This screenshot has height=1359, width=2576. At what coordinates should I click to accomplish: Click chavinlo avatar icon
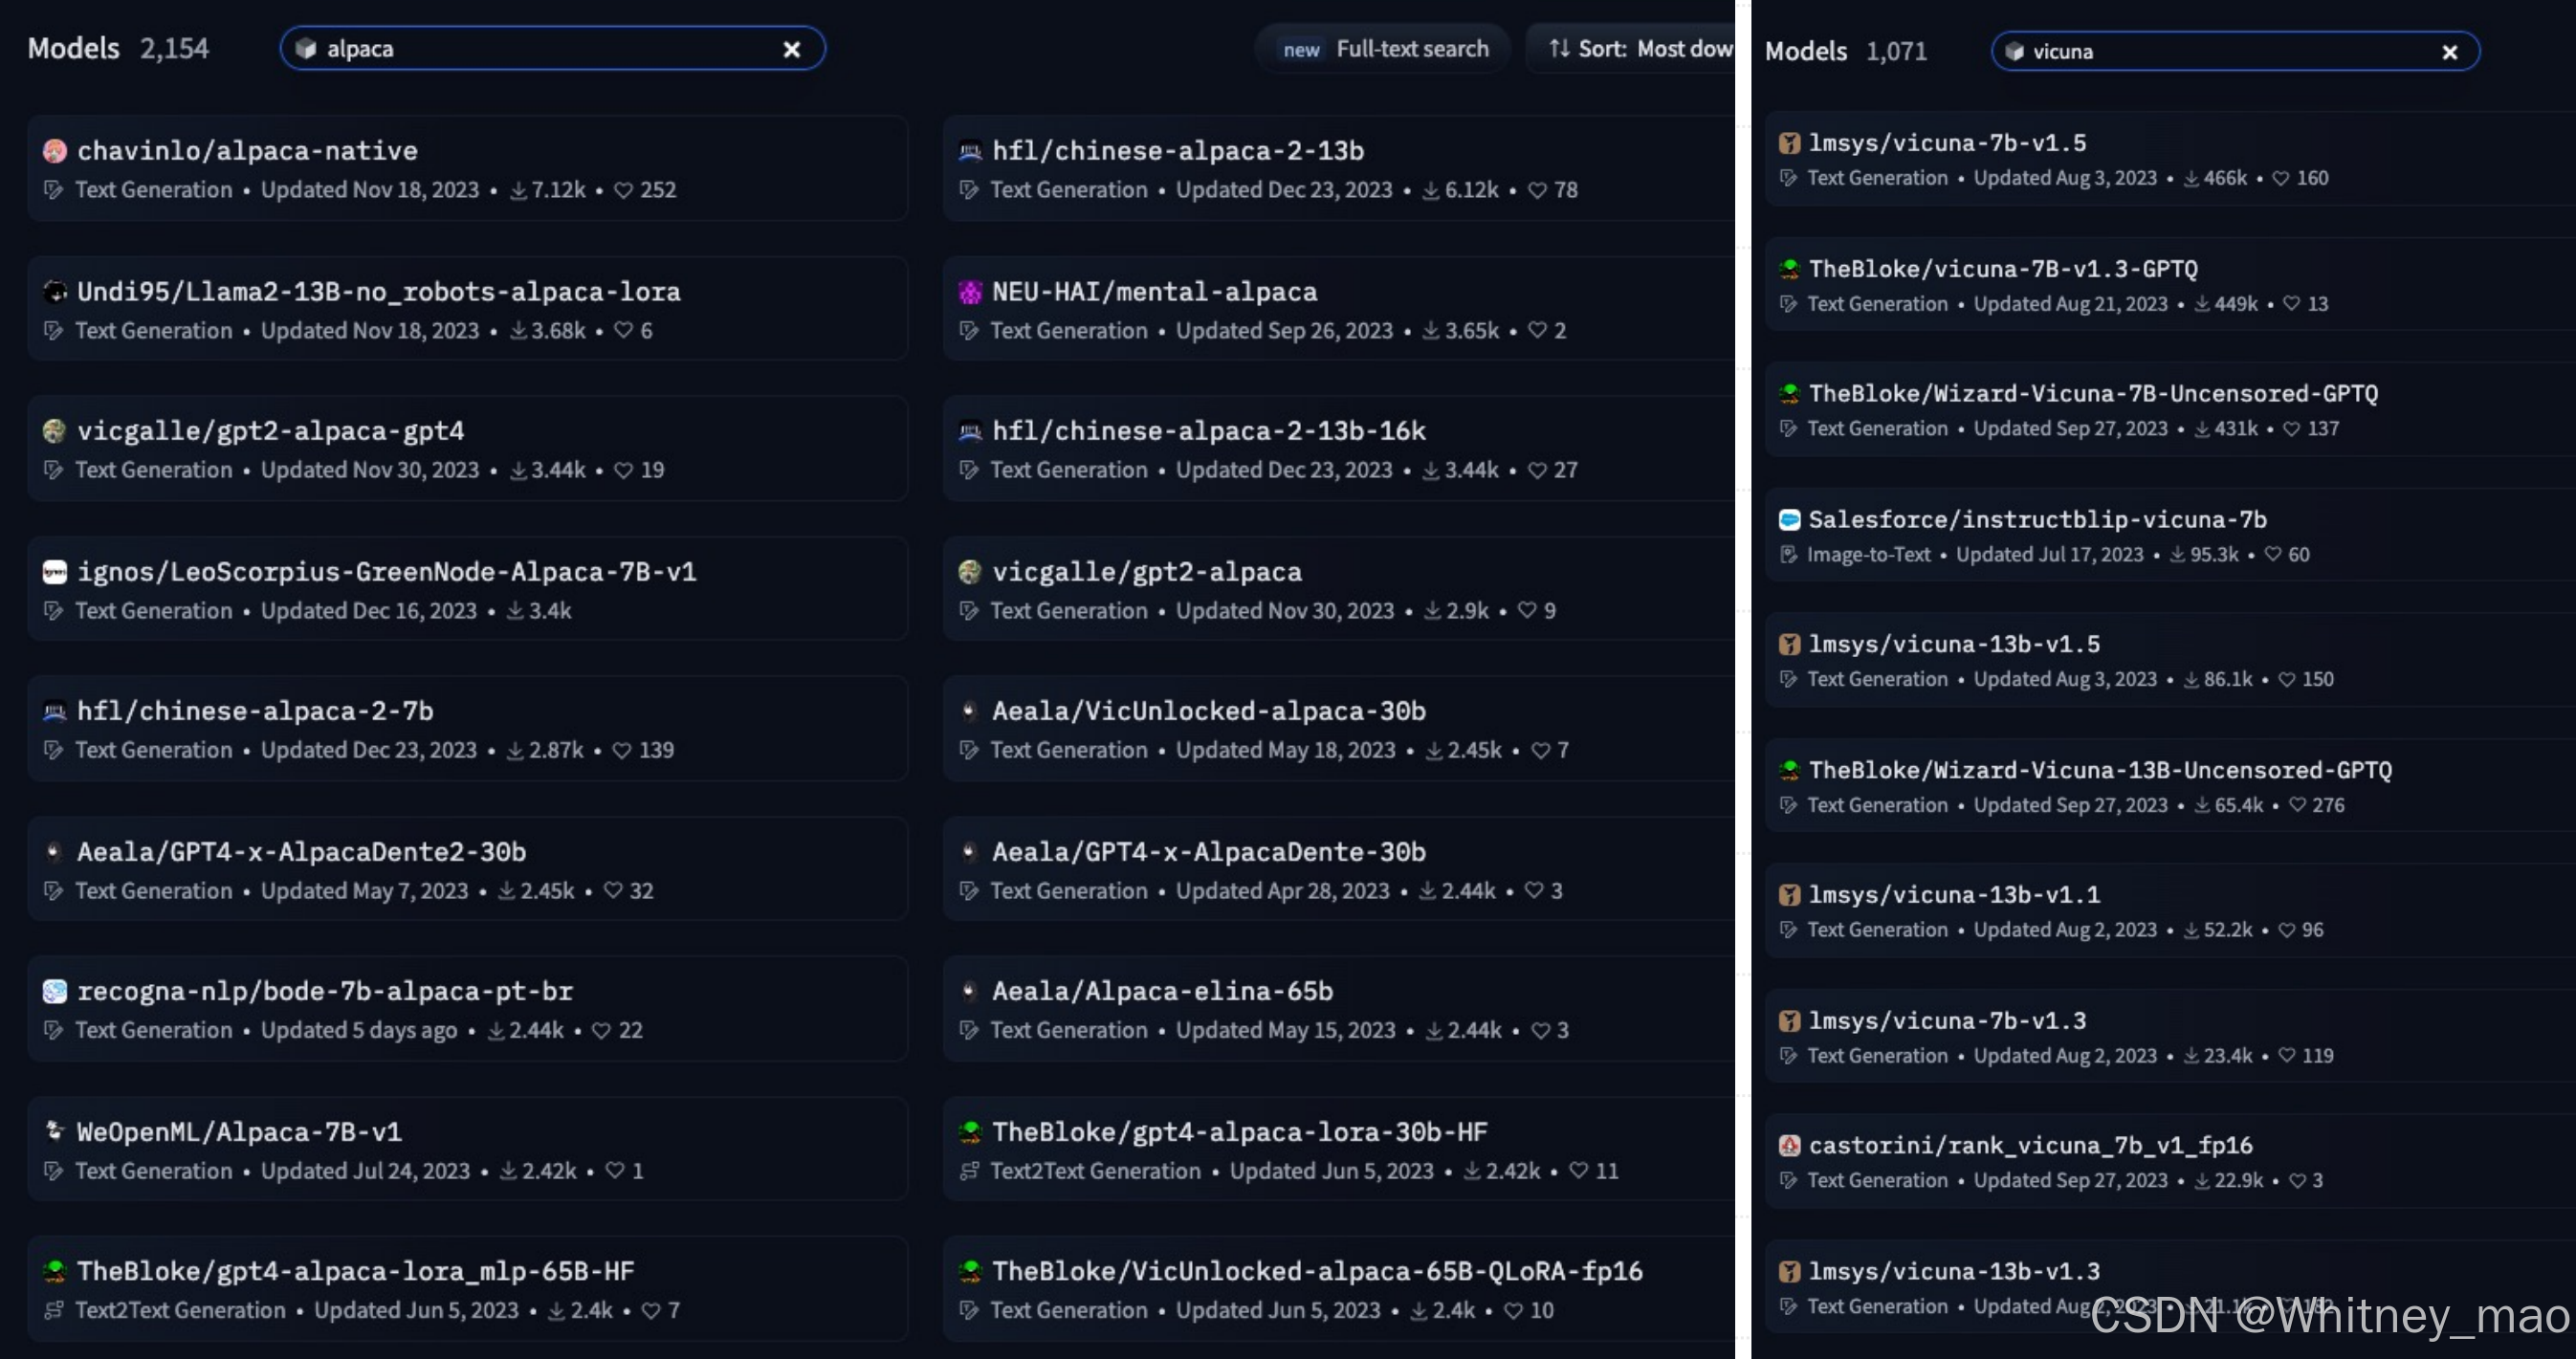[55, 151]
